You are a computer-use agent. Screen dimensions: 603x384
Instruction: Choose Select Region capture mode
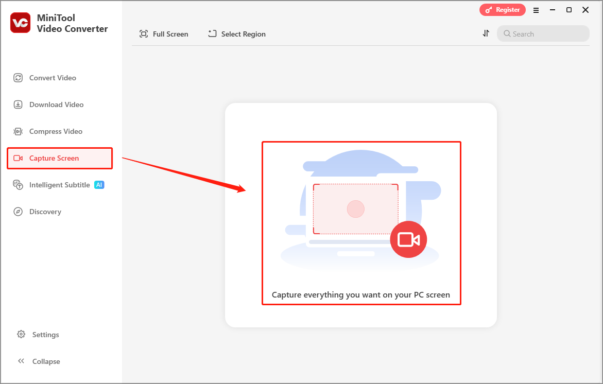(x=236, y=33)
